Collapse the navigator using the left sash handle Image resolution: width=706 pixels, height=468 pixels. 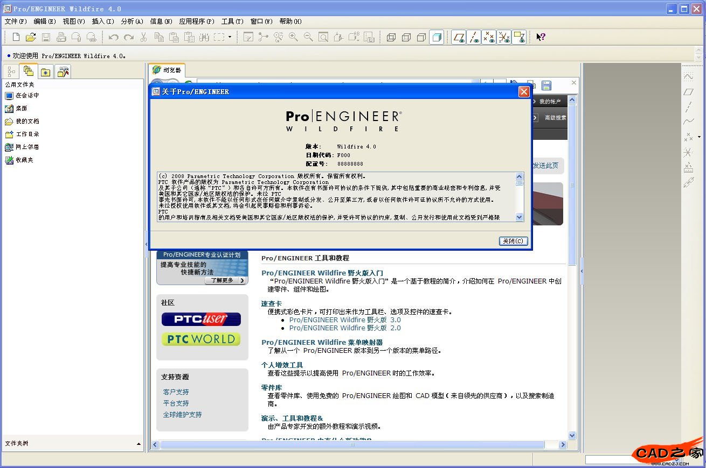tap(146, 245)
